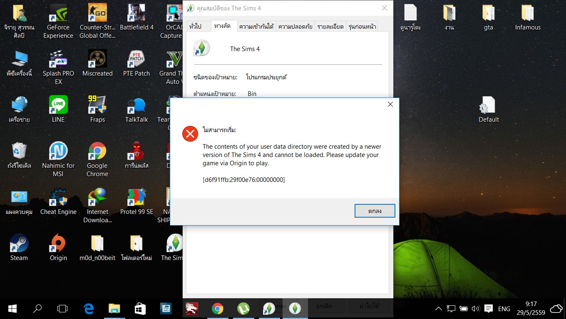The width and height of the screenshot is (566, 319).
Task: Open the clock showing 9:17
Action: (x=531, y=309)
